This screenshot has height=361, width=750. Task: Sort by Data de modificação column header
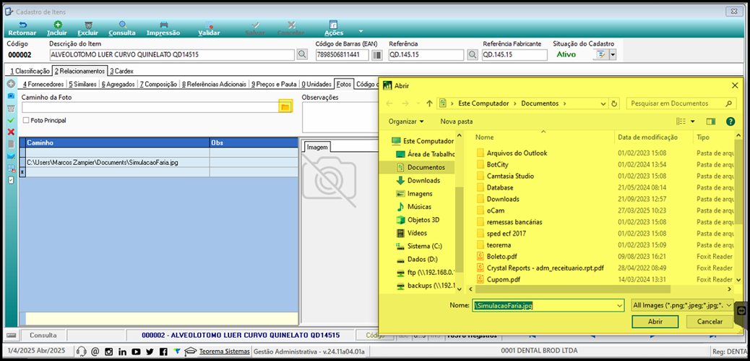tap(647, 137)
